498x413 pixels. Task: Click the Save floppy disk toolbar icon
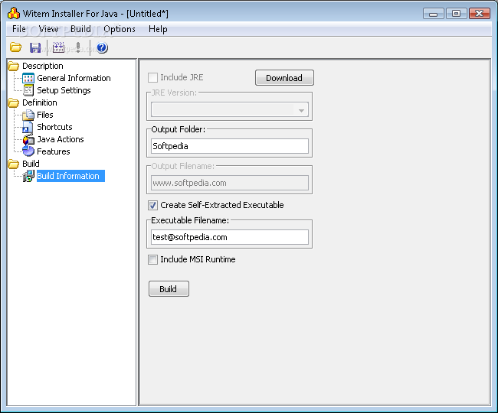[x=35, y=47]
